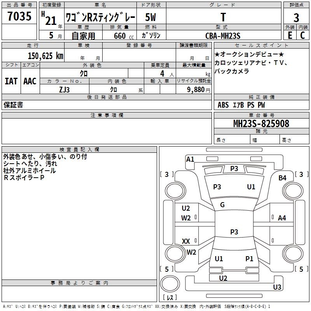Select the XX replaced panel marker
The image size is (311, 311).
click(x=186, y=241)
